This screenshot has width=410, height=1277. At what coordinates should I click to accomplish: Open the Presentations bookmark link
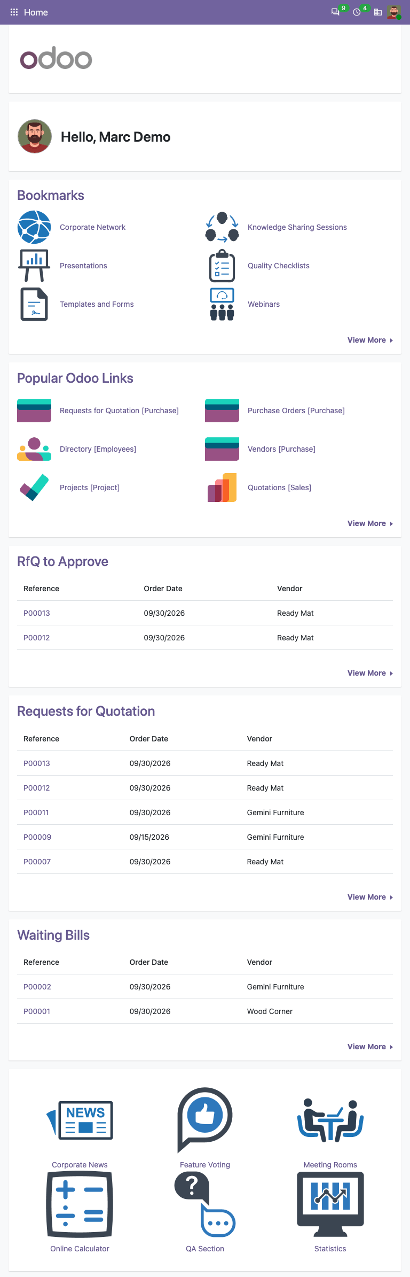83,266
